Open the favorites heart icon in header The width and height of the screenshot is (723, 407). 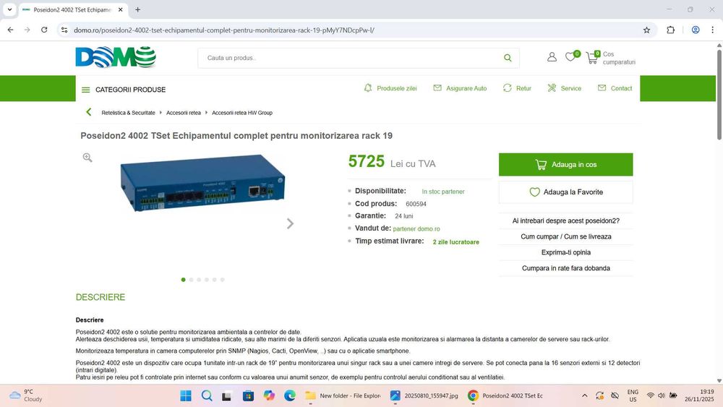point(571,56)
